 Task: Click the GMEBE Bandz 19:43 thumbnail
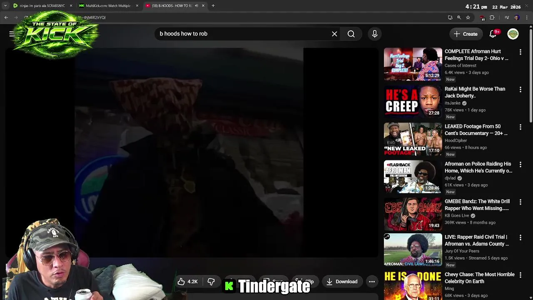pos(413,214)
